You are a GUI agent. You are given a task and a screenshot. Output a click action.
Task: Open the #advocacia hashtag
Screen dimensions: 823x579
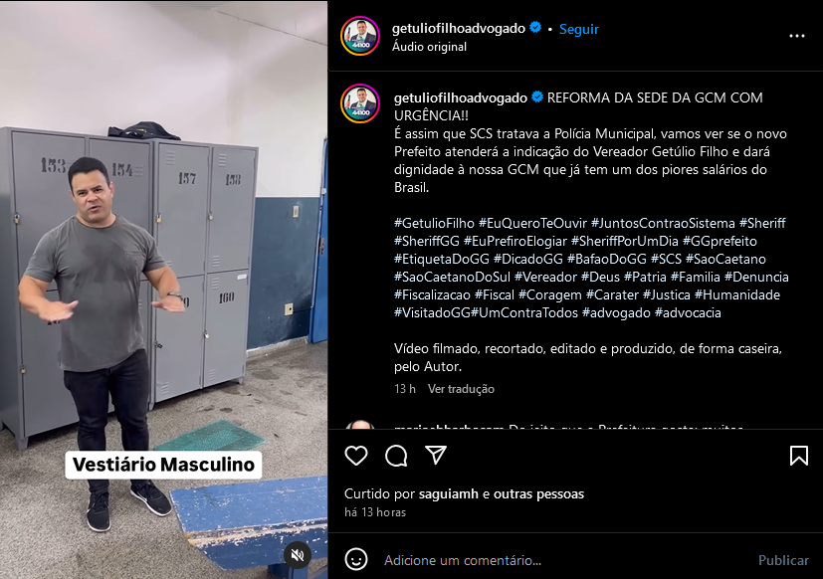tap(688, 312)
